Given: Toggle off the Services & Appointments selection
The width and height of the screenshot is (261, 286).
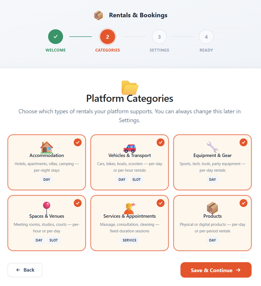Looking at the screenshot, I should (x=160, y=203).
